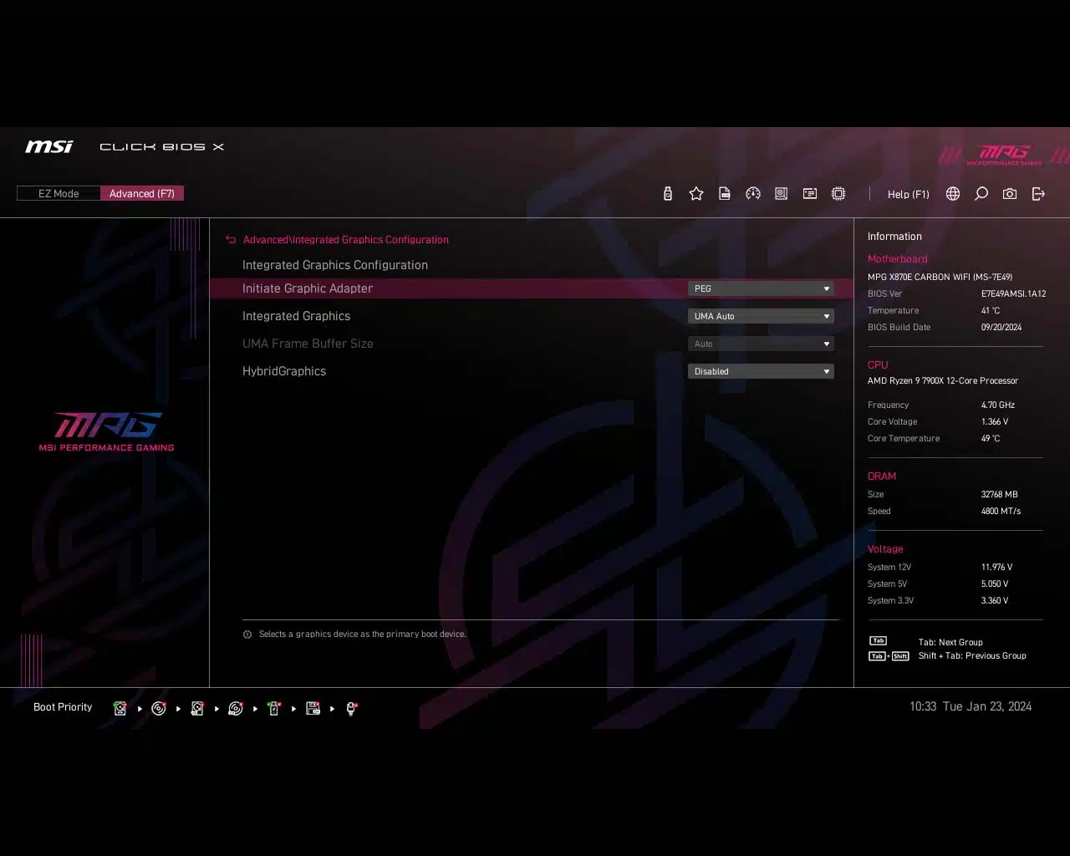Open the board explorer toolbar icon
The width and height of the screenshot is (1070, 856).
(782, 194)
